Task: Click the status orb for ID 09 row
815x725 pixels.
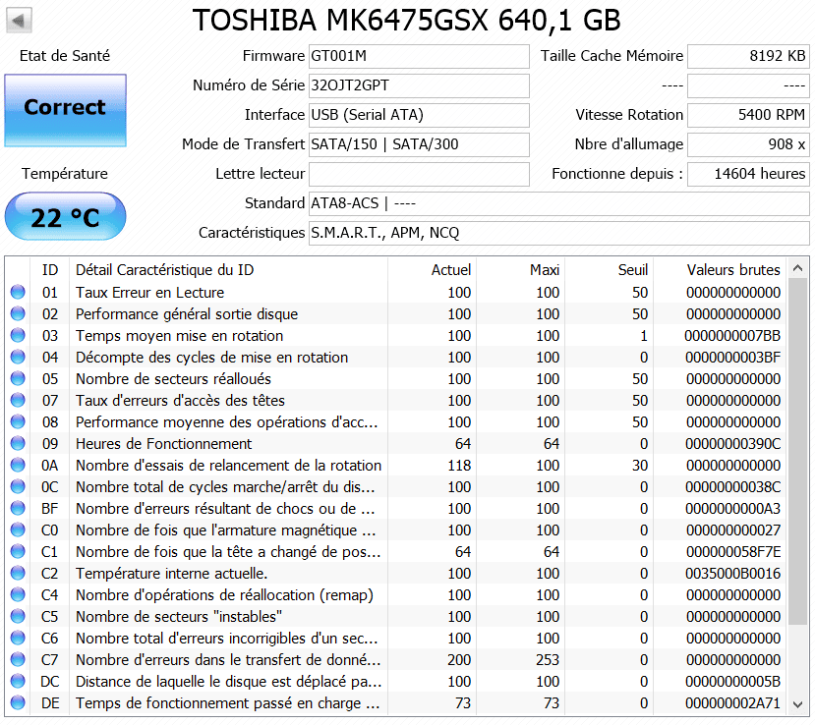Action: (x=18, y=443)
